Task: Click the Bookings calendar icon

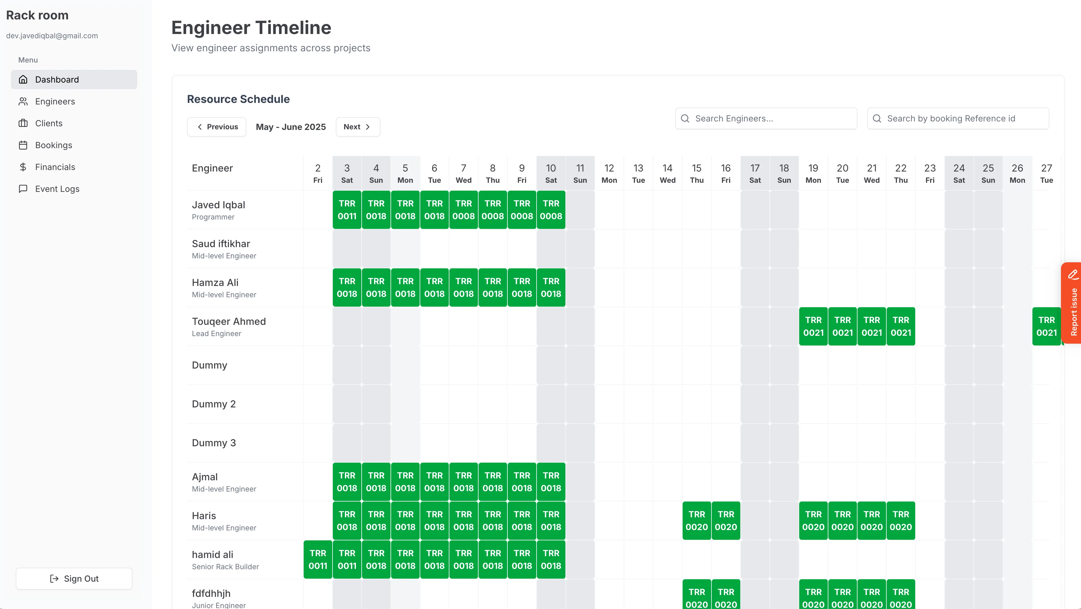Action: 23,145
